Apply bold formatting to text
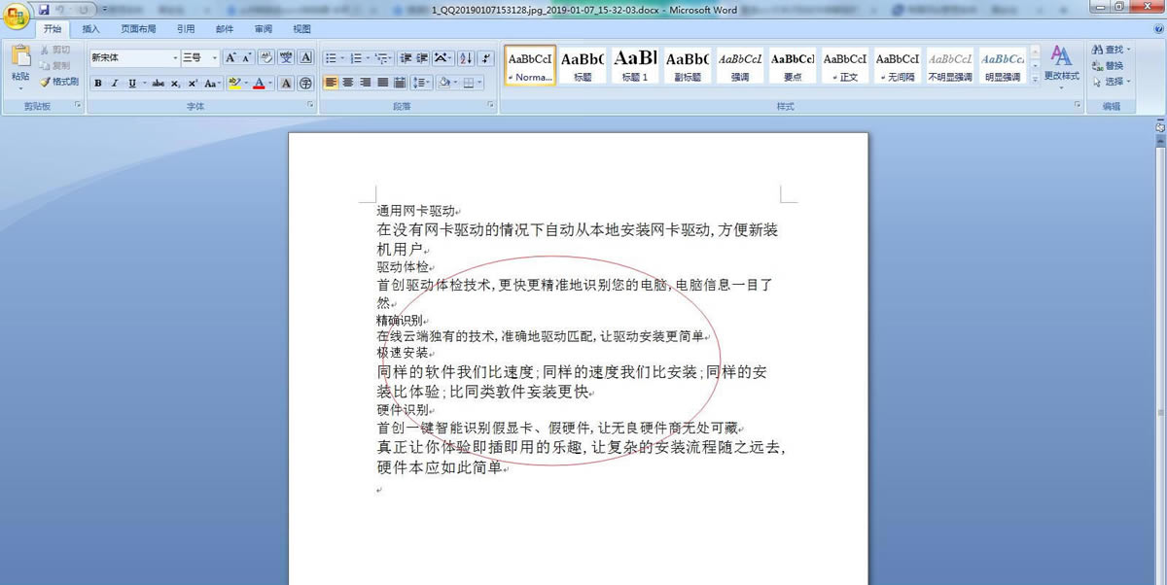This screenshot has height=585, width=1167. [x=97, y=83]
